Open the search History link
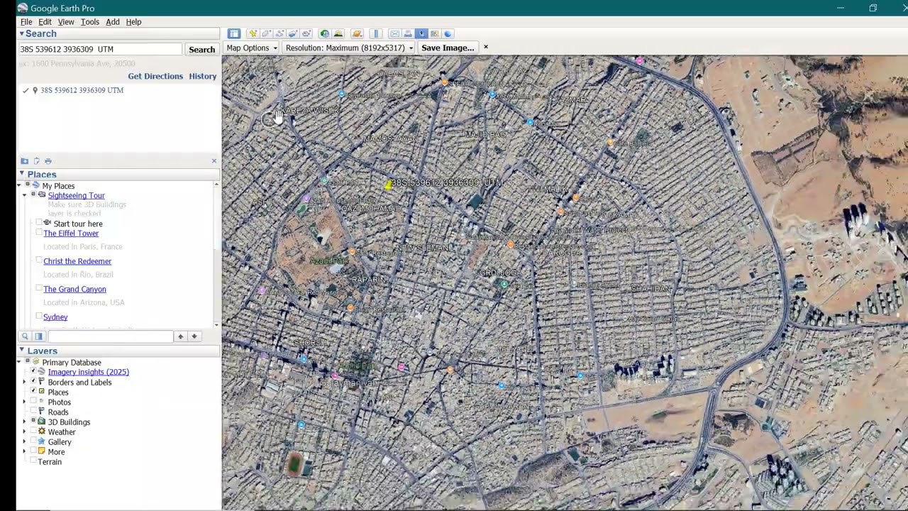Image resolution: width=908 pixels, height=511 pixels. coord(203,76)
